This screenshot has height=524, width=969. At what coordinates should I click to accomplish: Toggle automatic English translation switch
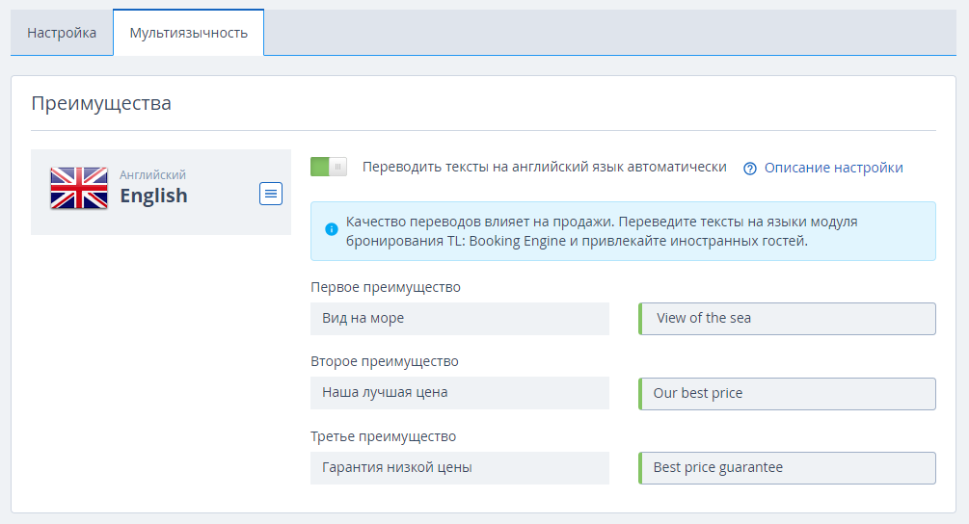tap(329, 167)
